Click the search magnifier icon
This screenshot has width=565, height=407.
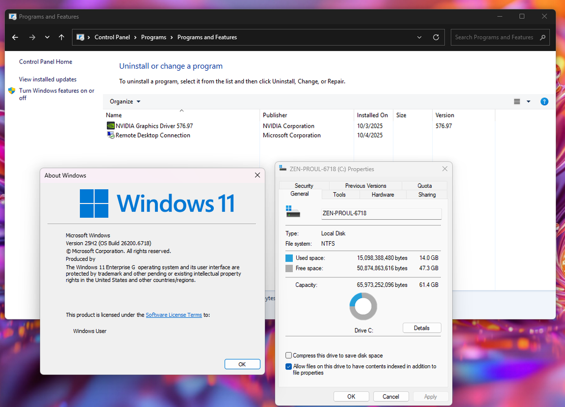point(543,37)
